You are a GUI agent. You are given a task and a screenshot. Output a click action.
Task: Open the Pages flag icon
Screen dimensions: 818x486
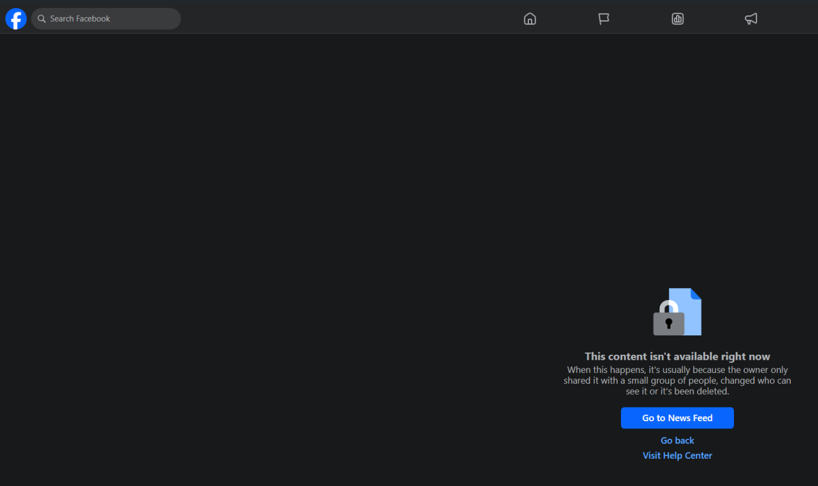(x=603, y=19)
